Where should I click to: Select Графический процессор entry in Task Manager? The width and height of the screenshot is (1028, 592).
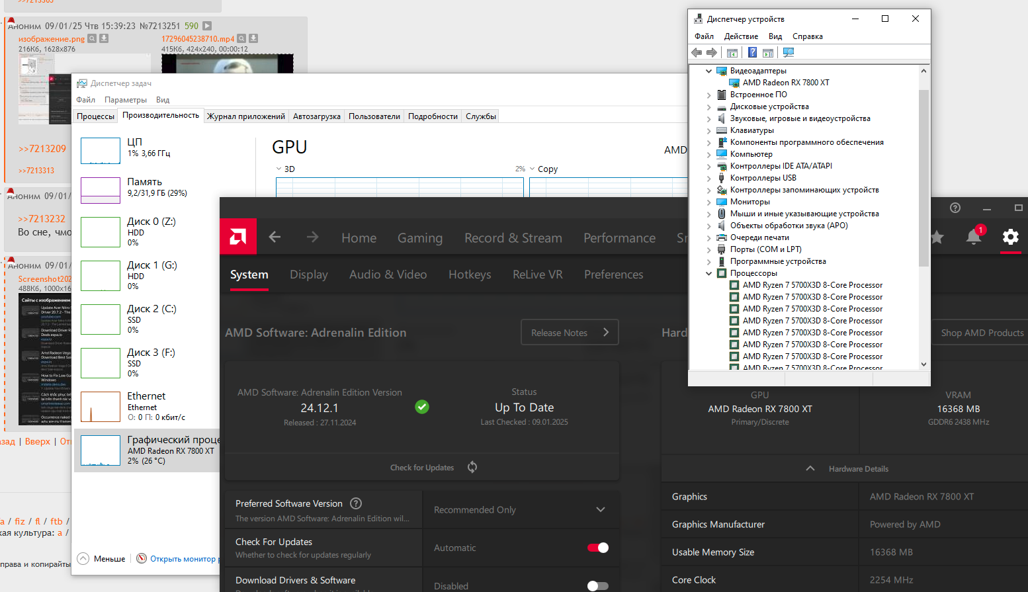point(147,450)
